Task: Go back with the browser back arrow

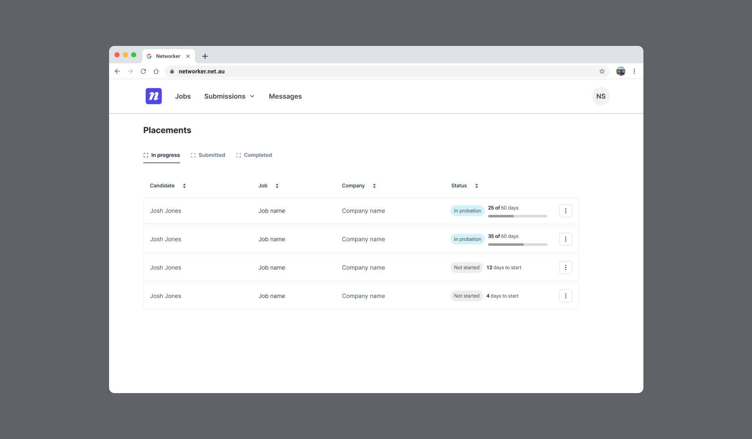Action: [117, 71]
